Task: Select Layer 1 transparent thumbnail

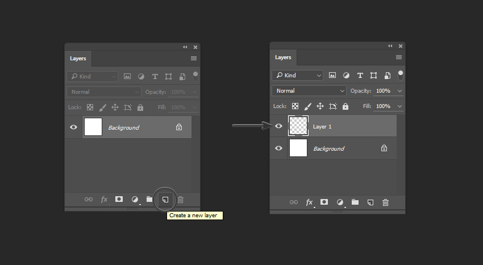Action: point(298,126)
